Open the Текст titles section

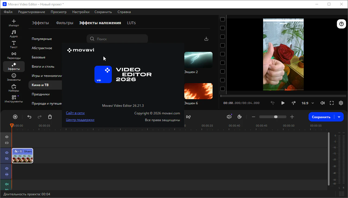[x=14, y=45]
